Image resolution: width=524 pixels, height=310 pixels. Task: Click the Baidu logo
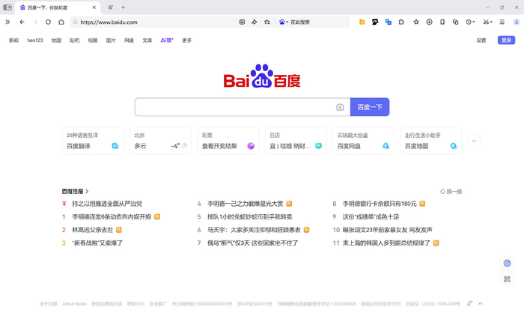(x=262, y=76)
